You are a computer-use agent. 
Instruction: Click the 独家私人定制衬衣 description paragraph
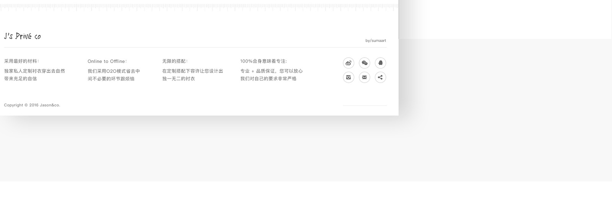point(34,75)
